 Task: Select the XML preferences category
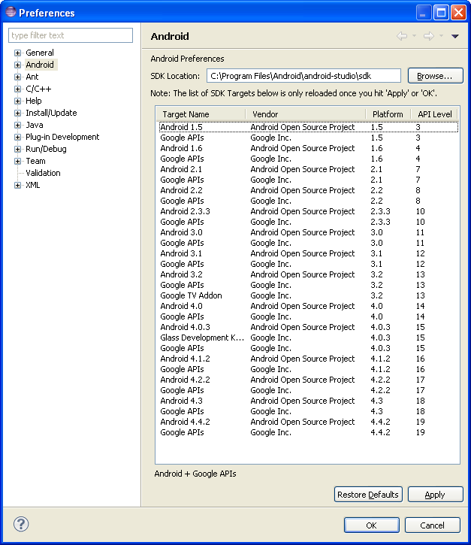[x=32, y=185]
